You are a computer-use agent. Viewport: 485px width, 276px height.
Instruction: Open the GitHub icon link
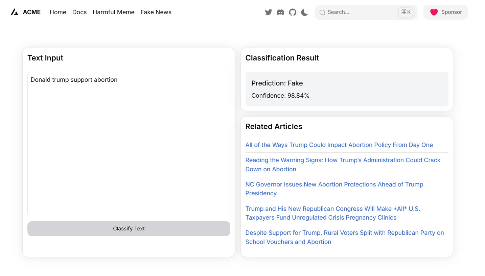[x=293, y=12]
